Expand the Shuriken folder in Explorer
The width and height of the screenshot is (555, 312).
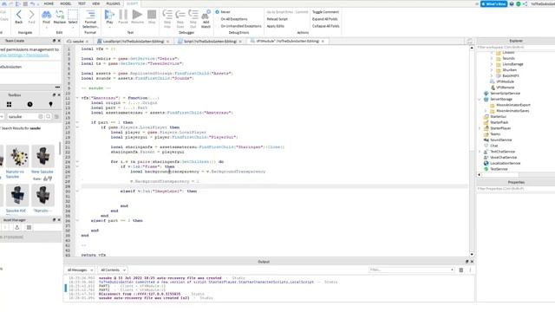click(492, 70)
